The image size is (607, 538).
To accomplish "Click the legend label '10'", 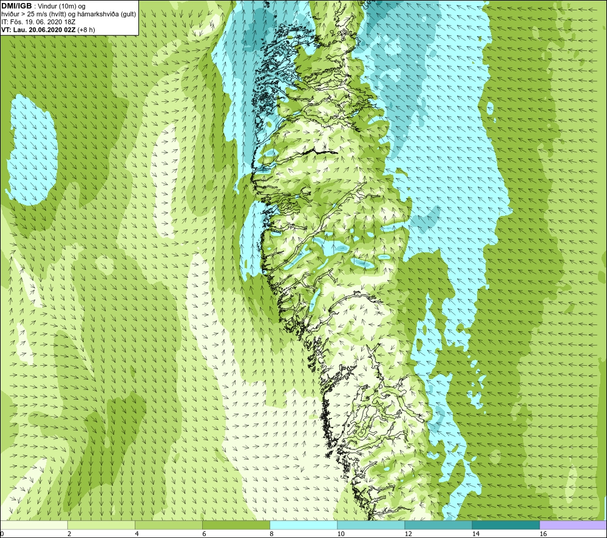I will (x=341, y=534).
